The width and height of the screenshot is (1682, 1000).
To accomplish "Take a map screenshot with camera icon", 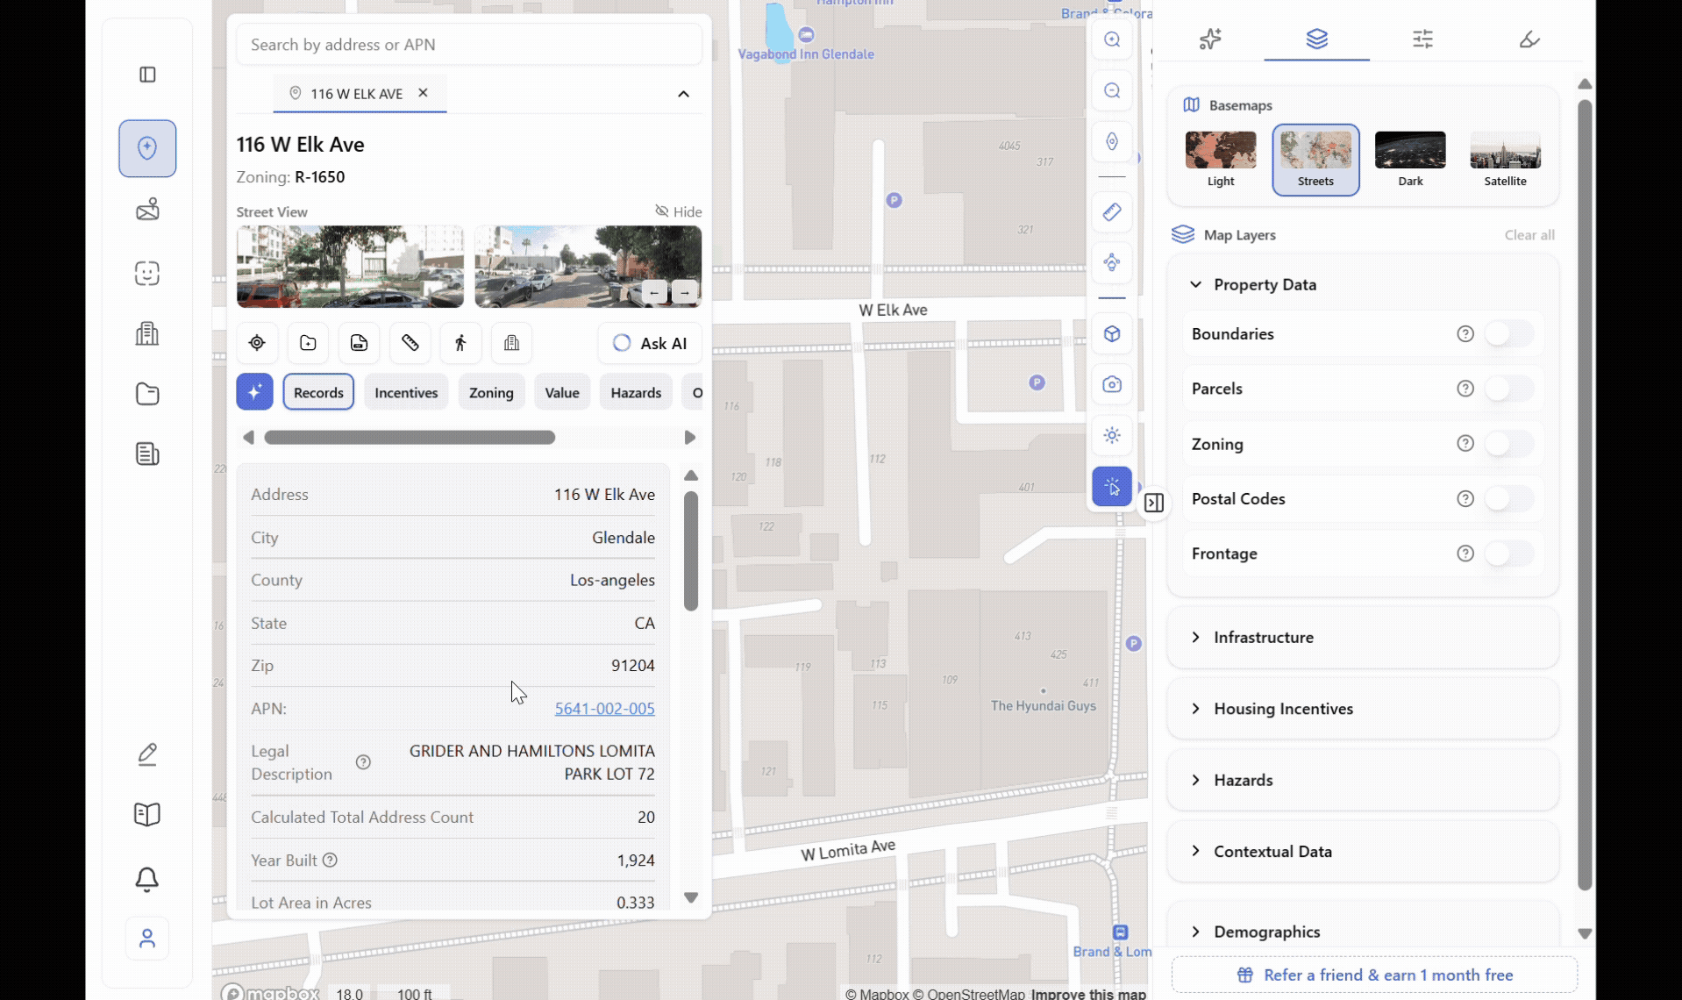I will [x=1112, y=384].
